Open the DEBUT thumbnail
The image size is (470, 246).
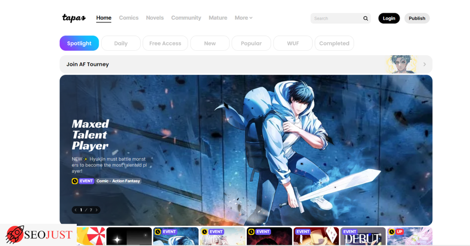coord(363,237)
